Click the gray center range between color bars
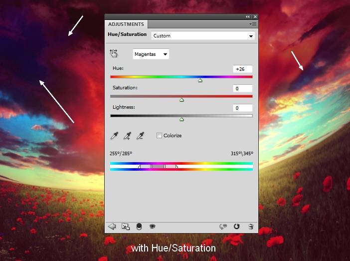Screen dimensions: 350x261 (x=158, y=167)
